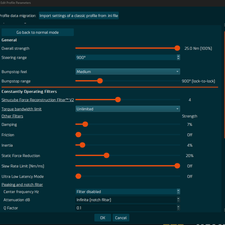The width and height of the screenshot is (225, 225).
Task: Open the Peaking and notch filter link
Action: (22, 185)
